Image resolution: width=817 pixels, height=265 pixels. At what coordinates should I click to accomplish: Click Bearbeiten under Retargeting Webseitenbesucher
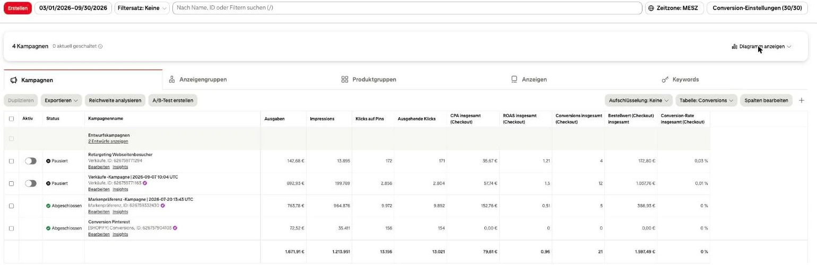point(99,166)
